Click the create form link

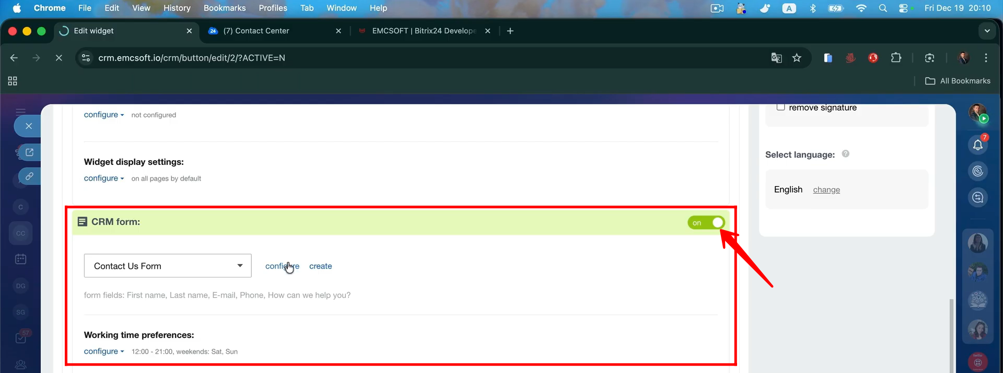tap(320, 266)
